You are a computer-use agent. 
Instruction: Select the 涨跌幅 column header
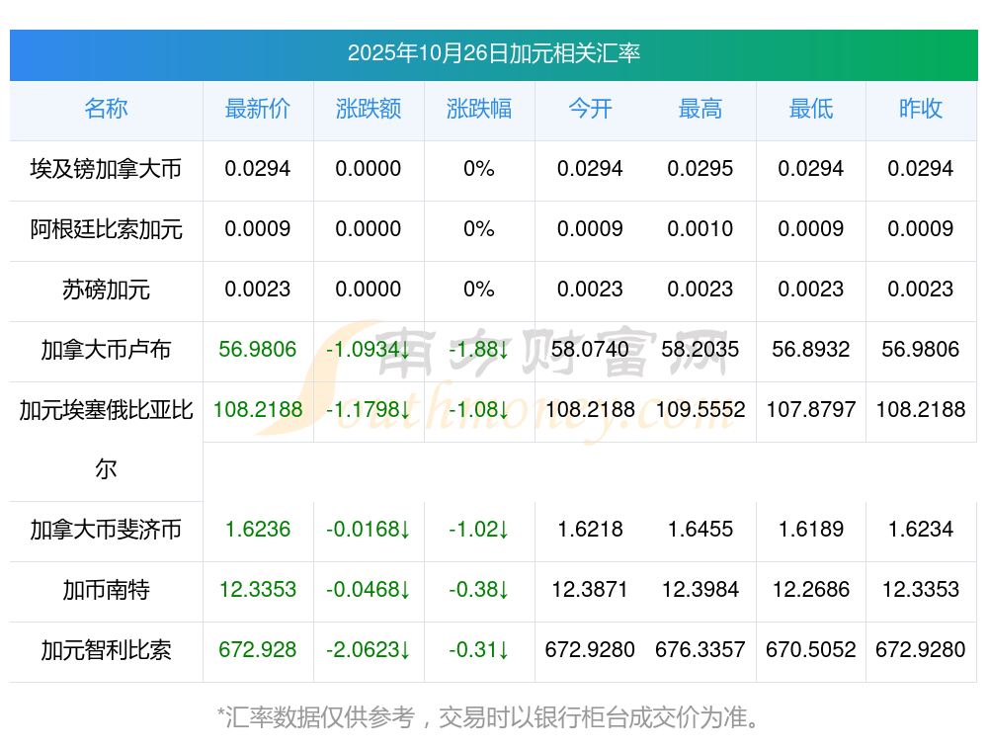click(x=479, y=109)
